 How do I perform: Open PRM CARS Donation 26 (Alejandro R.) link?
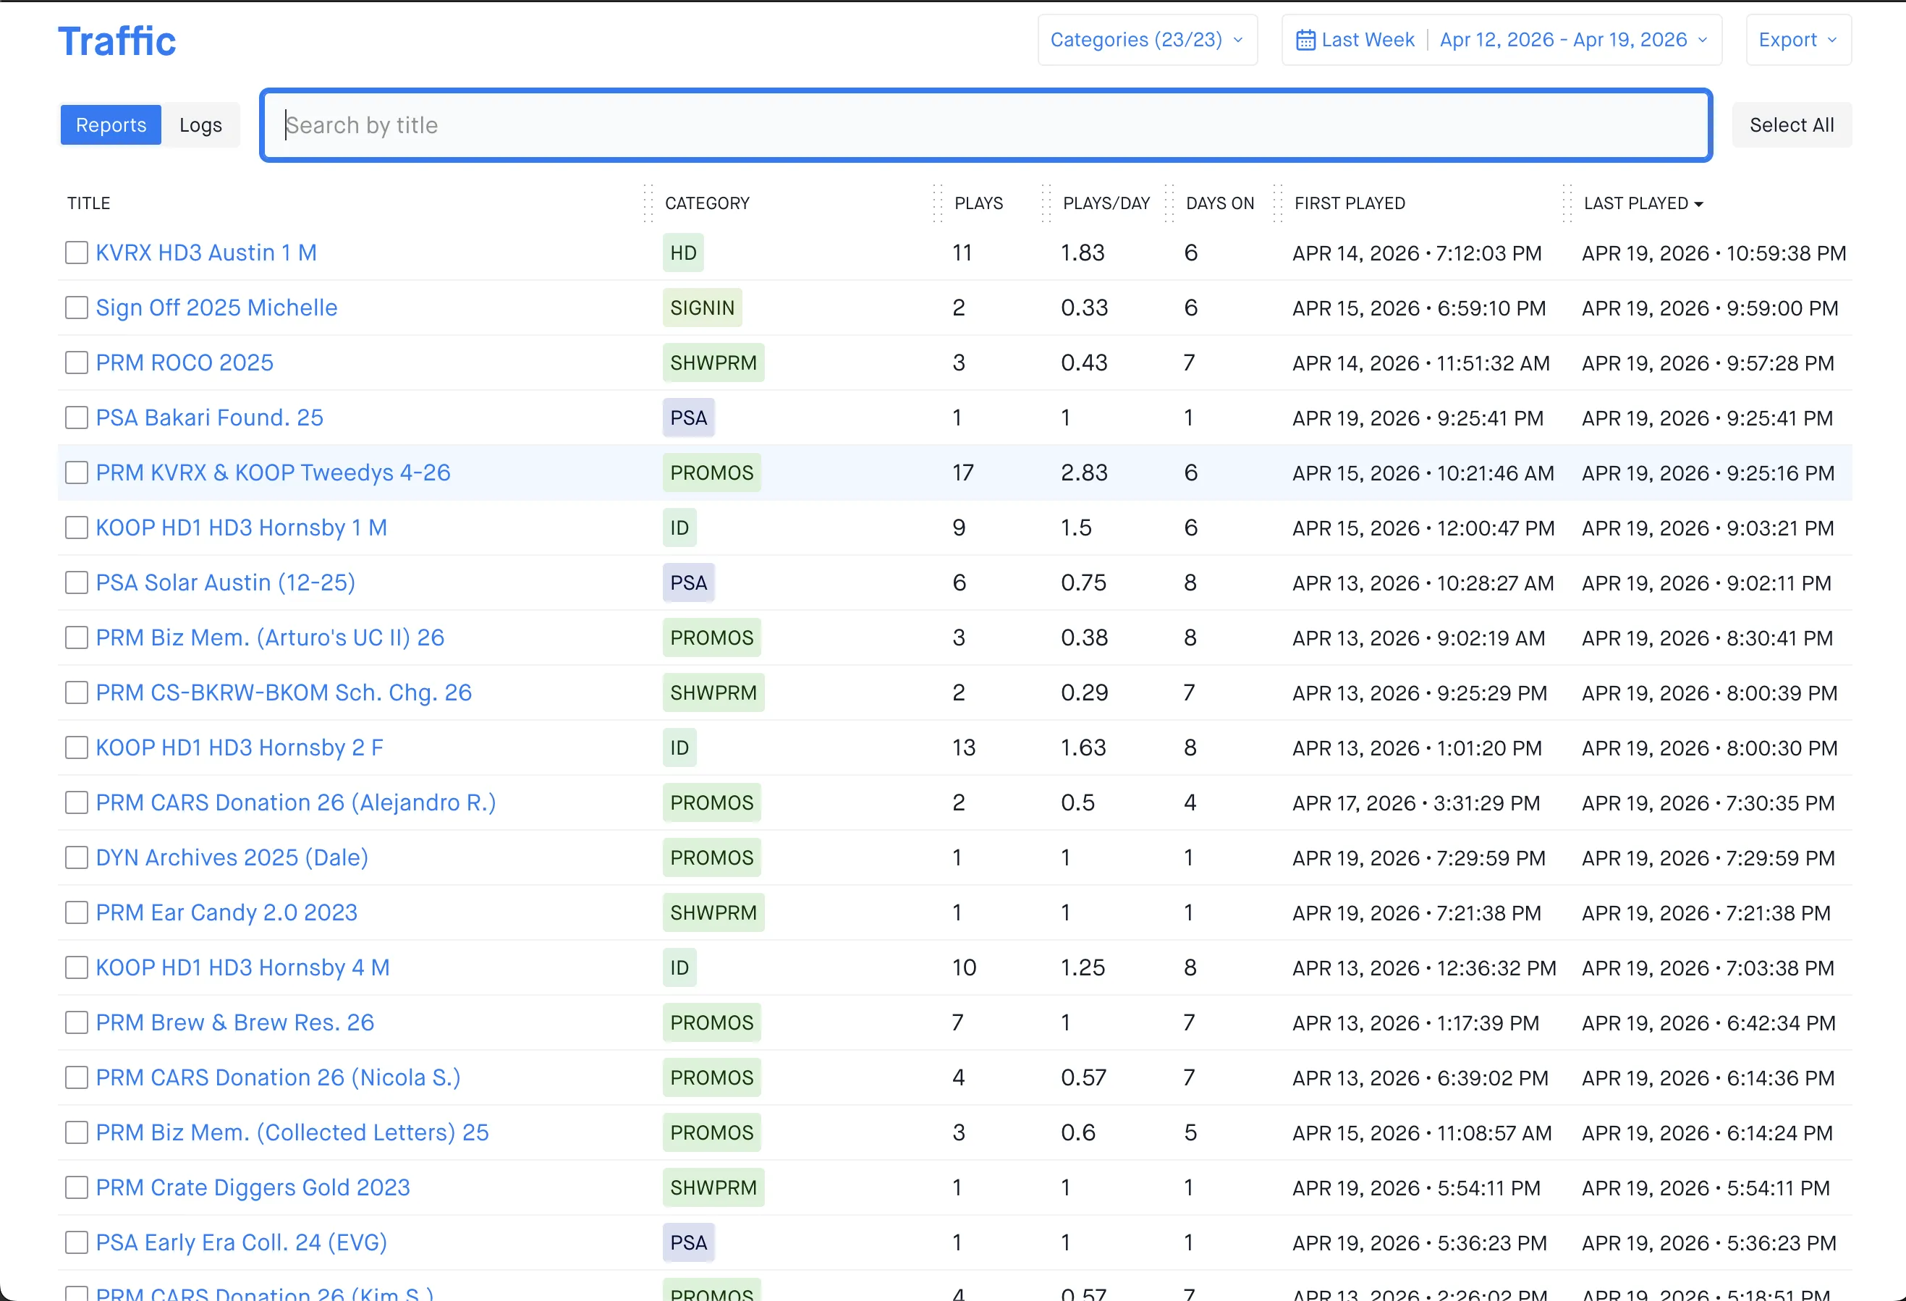click(x=296, y=802)
